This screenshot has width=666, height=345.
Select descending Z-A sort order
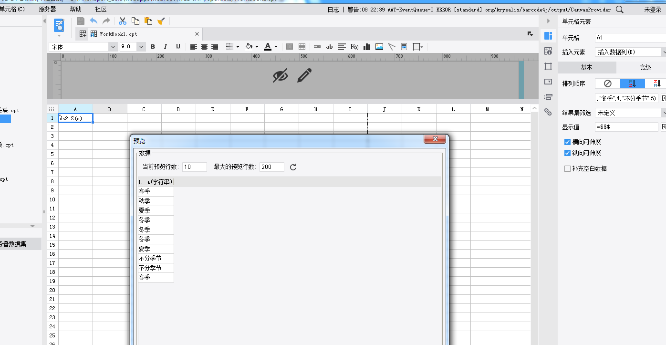[657, 84]
